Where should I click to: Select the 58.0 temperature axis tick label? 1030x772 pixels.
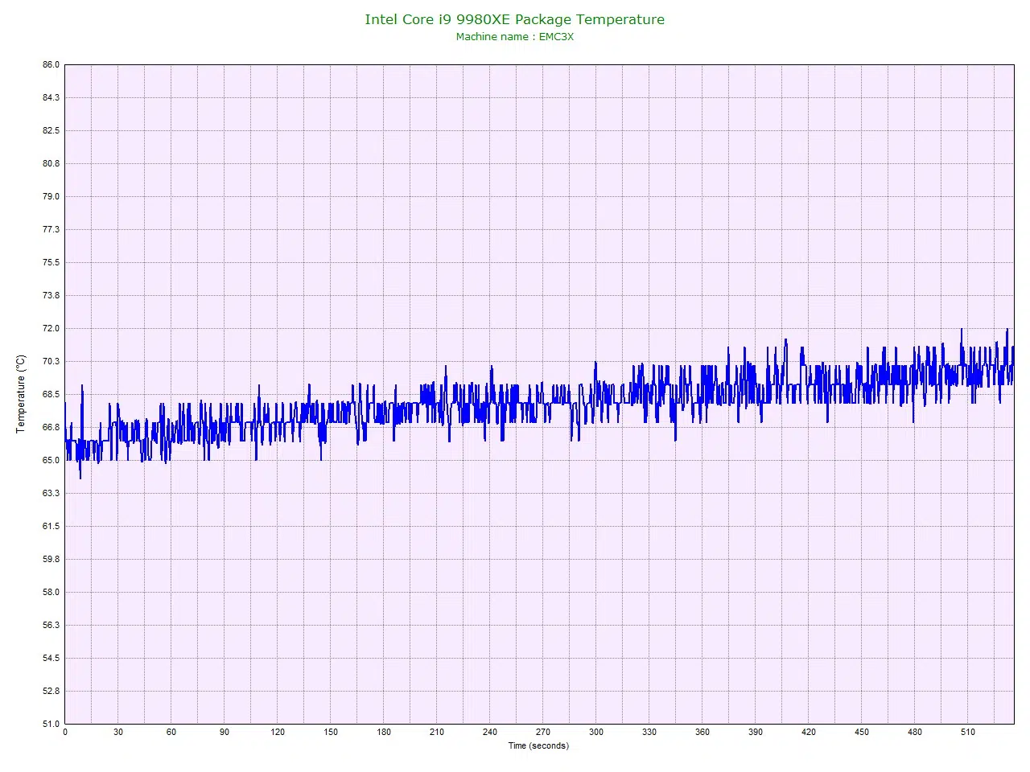click(51, 593)
